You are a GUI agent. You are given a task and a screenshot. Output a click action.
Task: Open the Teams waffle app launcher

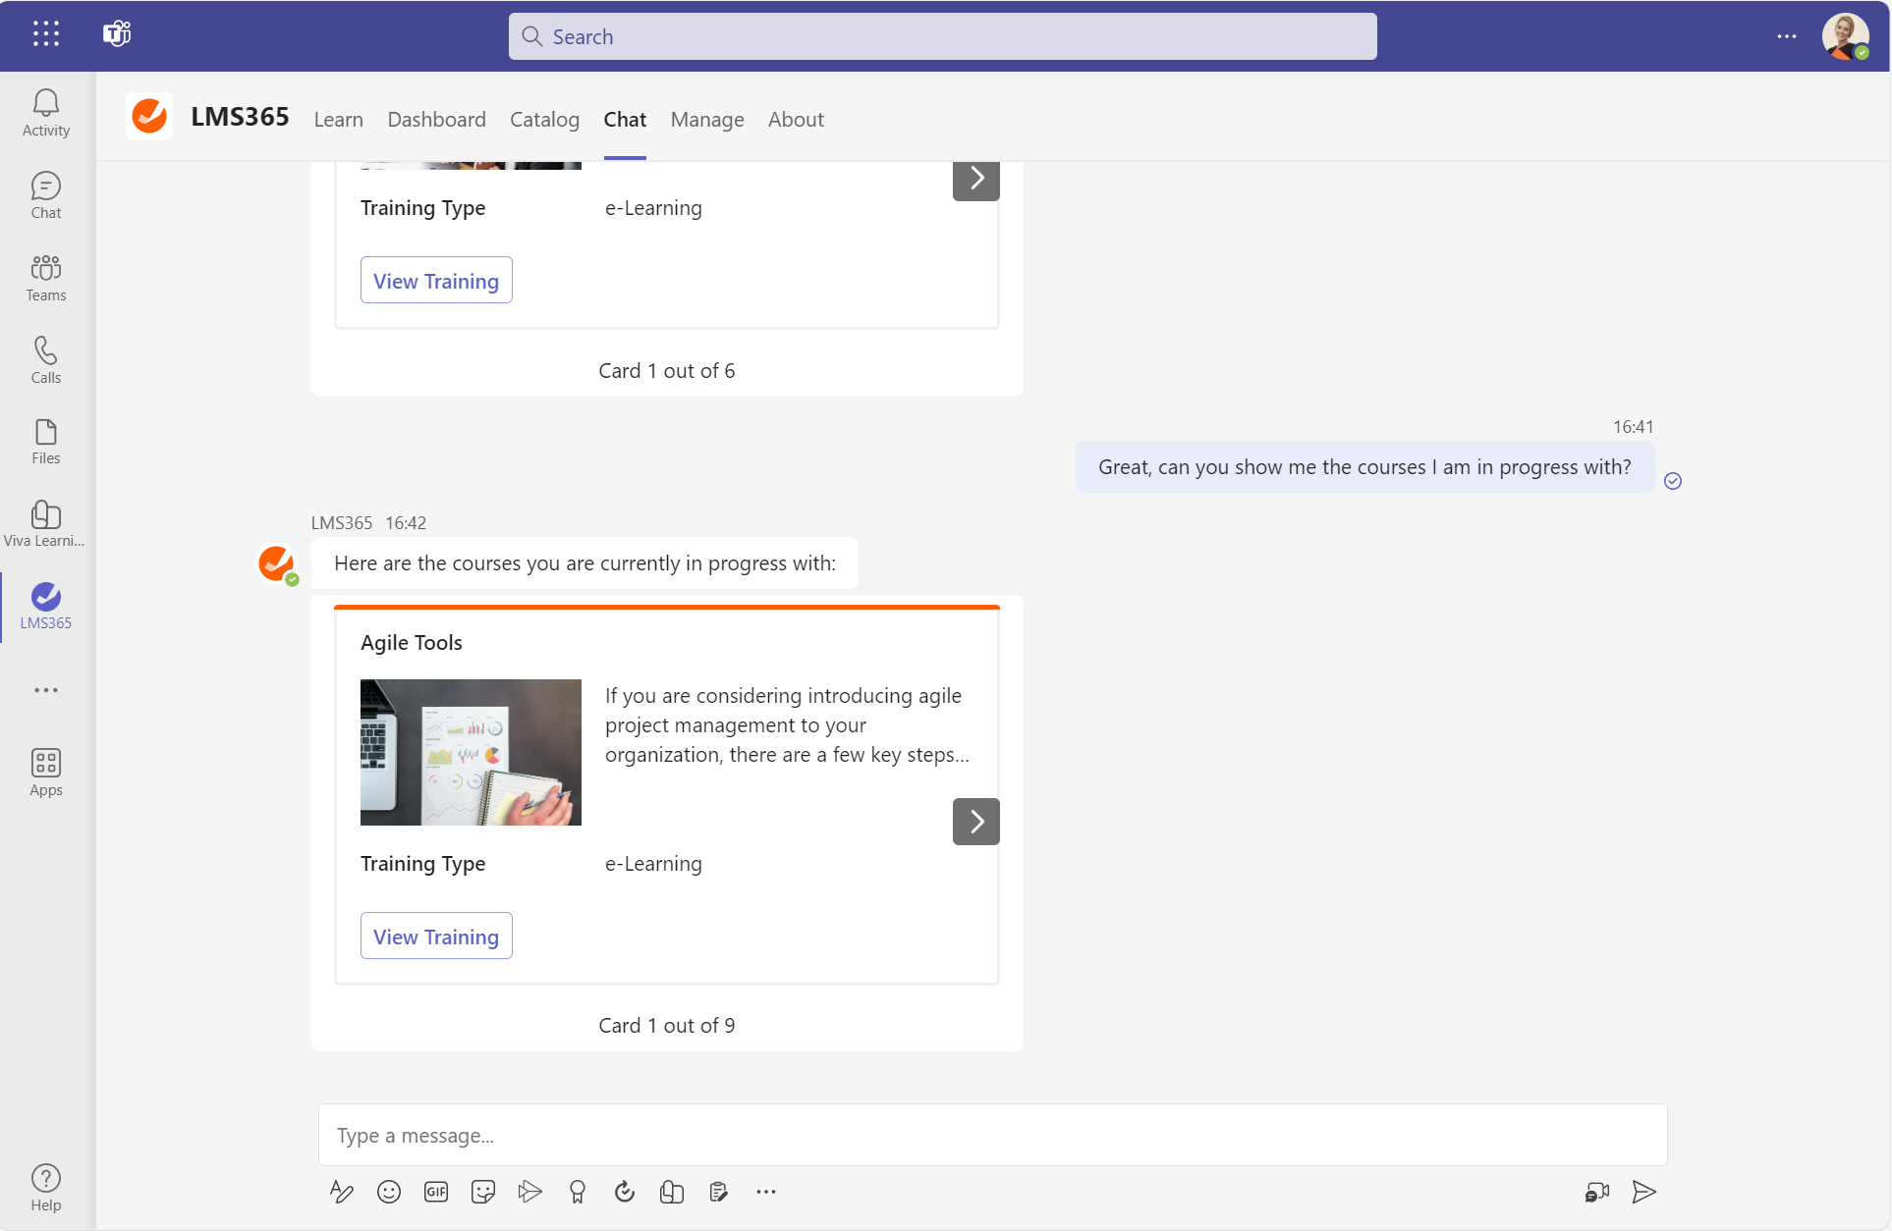click(x=45, y=34)
